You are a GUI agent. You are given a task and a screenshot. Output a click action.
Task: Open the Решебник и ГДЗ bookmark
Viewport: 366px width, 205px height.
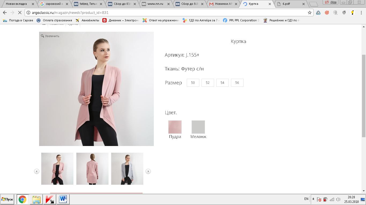281,20
